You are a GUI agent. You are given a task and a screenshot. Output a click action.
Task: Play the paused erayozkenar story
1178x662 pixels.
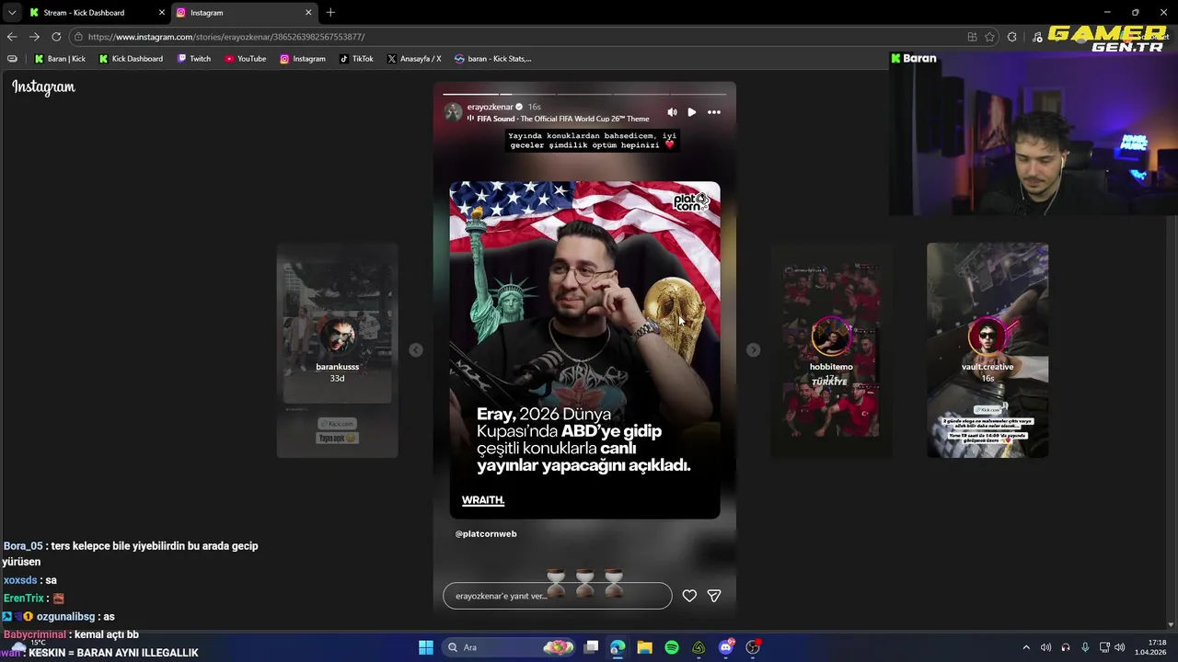(692, 112)
